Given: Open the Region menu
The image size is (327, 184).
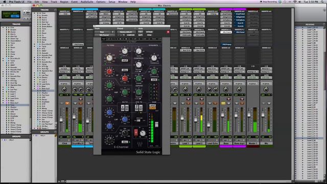Looking at the screenshot, I should (x=64, y=2).
